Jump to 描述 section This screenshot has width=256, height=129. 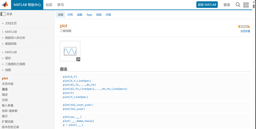pos(5,95)
